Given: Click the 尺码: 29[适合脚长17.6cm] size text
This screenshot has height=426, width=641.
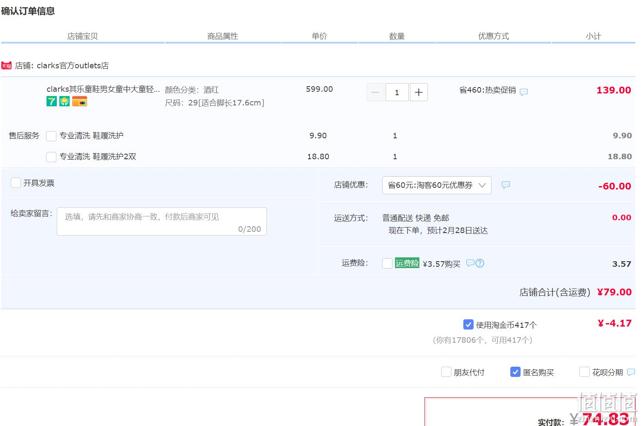Looking at the screenshot, I should coord(214,103).
